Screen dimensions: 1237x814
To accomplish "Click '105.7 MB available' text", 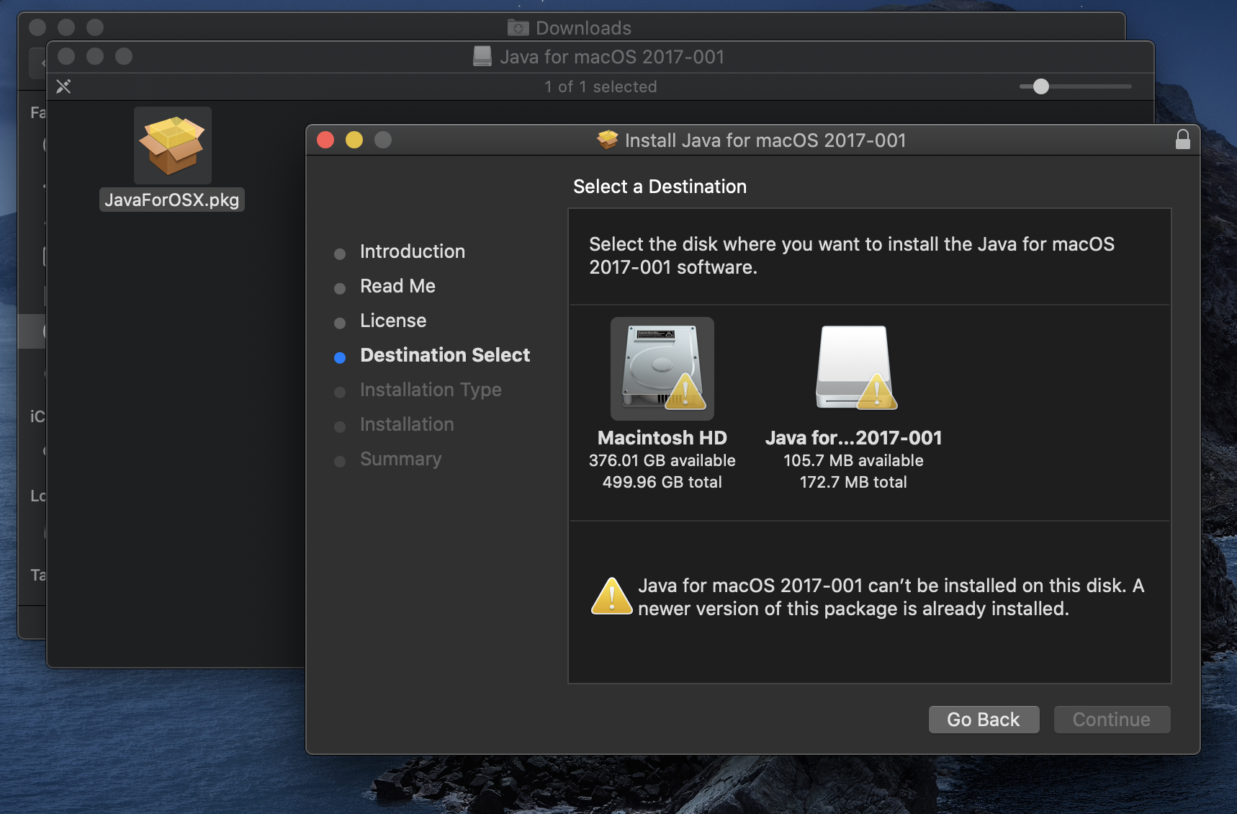I will point(854,460).
